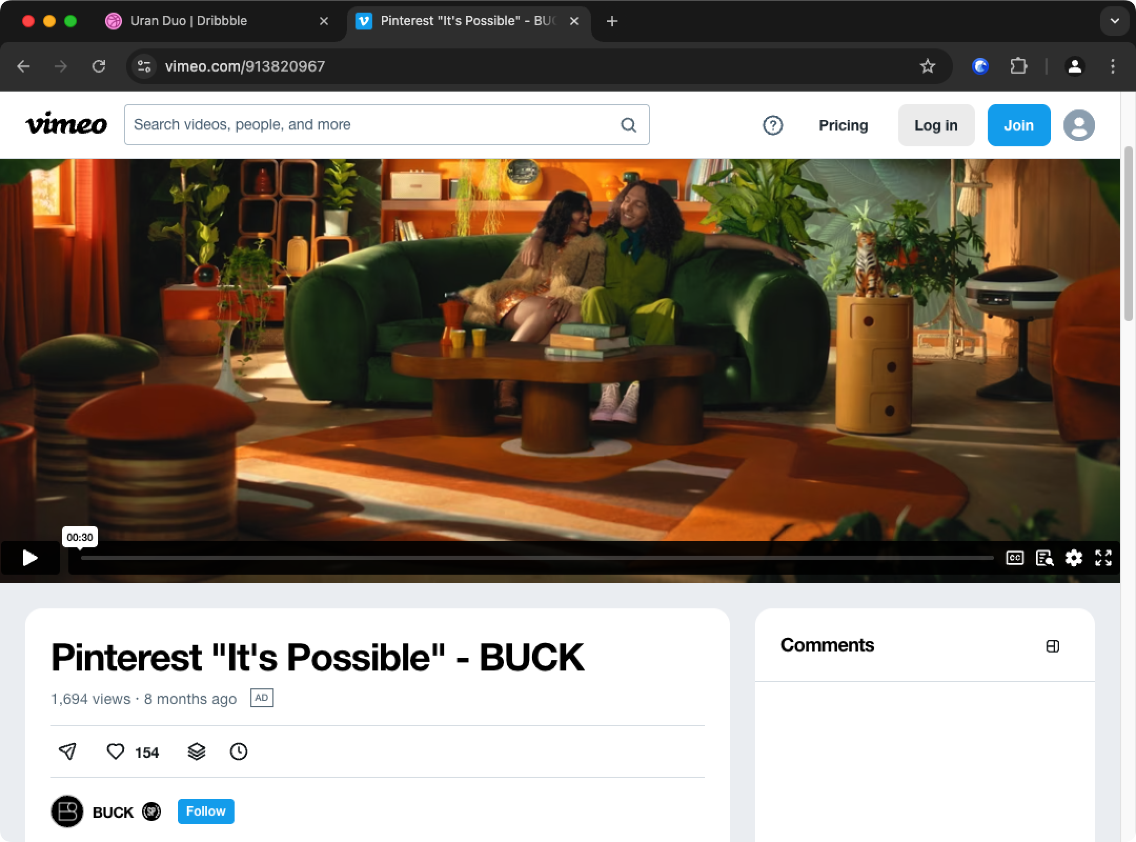This screenshot has width=1136, height=842.
Task: Click the user profile avatar icon
Action: 1080,125
